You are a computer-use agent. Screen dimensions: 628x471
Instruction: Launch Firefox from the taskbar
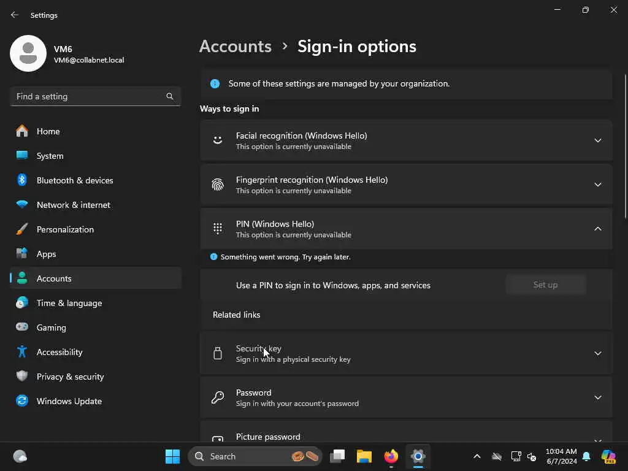(391, 456)
